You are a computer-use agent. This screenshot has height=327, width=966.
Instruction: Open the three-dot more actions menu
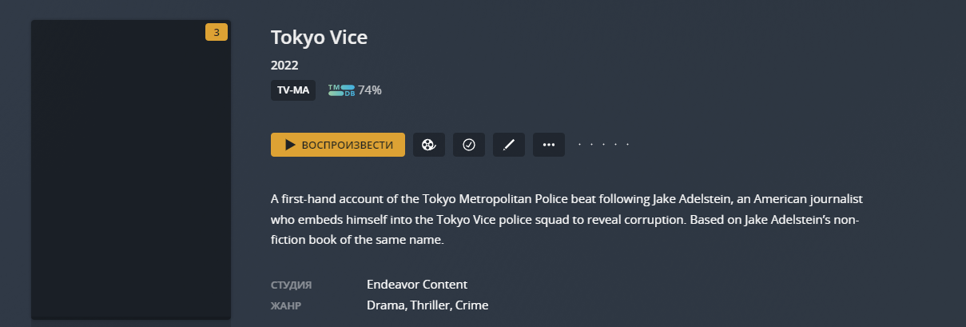[x=549, y=145]
